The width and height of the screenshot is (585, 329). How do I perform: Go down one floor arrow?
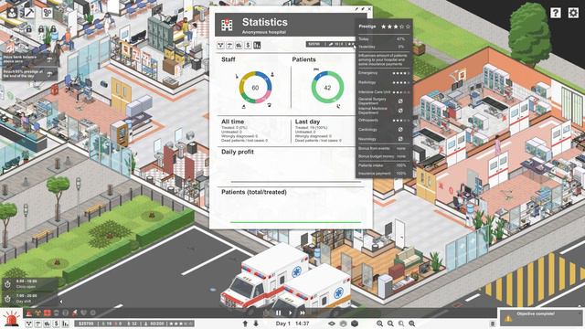click(x=256, y=324)
